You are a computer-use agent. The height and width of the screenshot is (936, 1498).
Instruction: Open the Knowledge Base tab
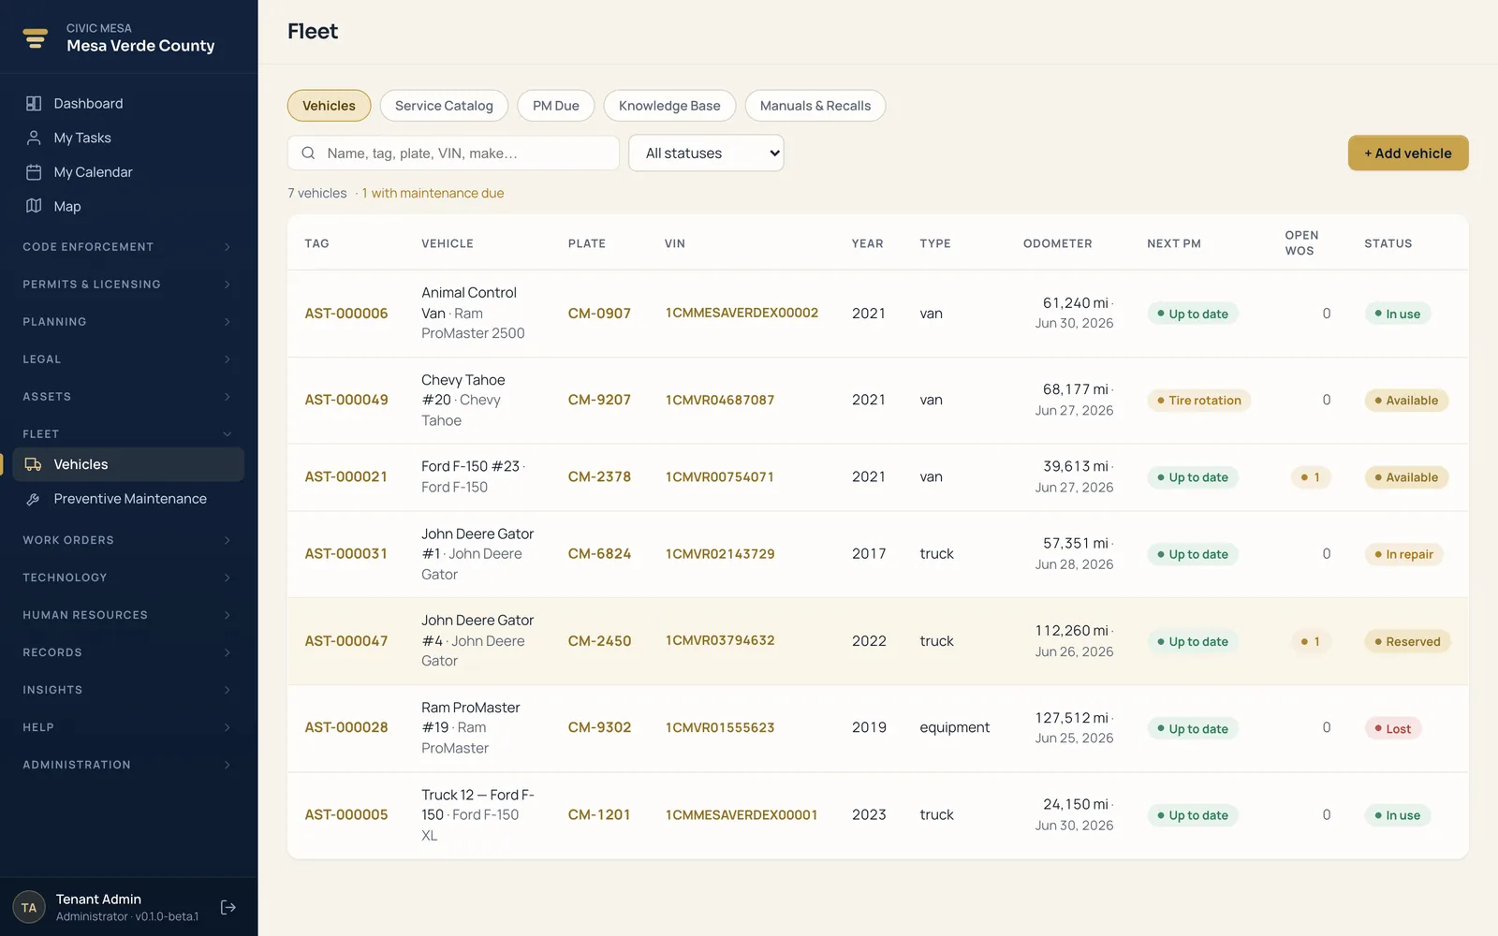[669, 106]
